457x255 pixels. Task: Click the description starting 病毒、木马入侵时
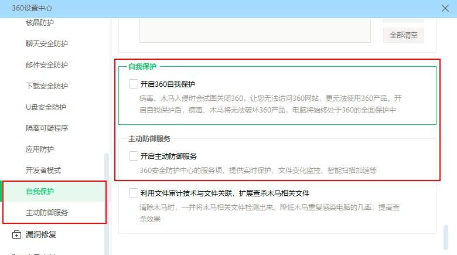tap(270, 104)
